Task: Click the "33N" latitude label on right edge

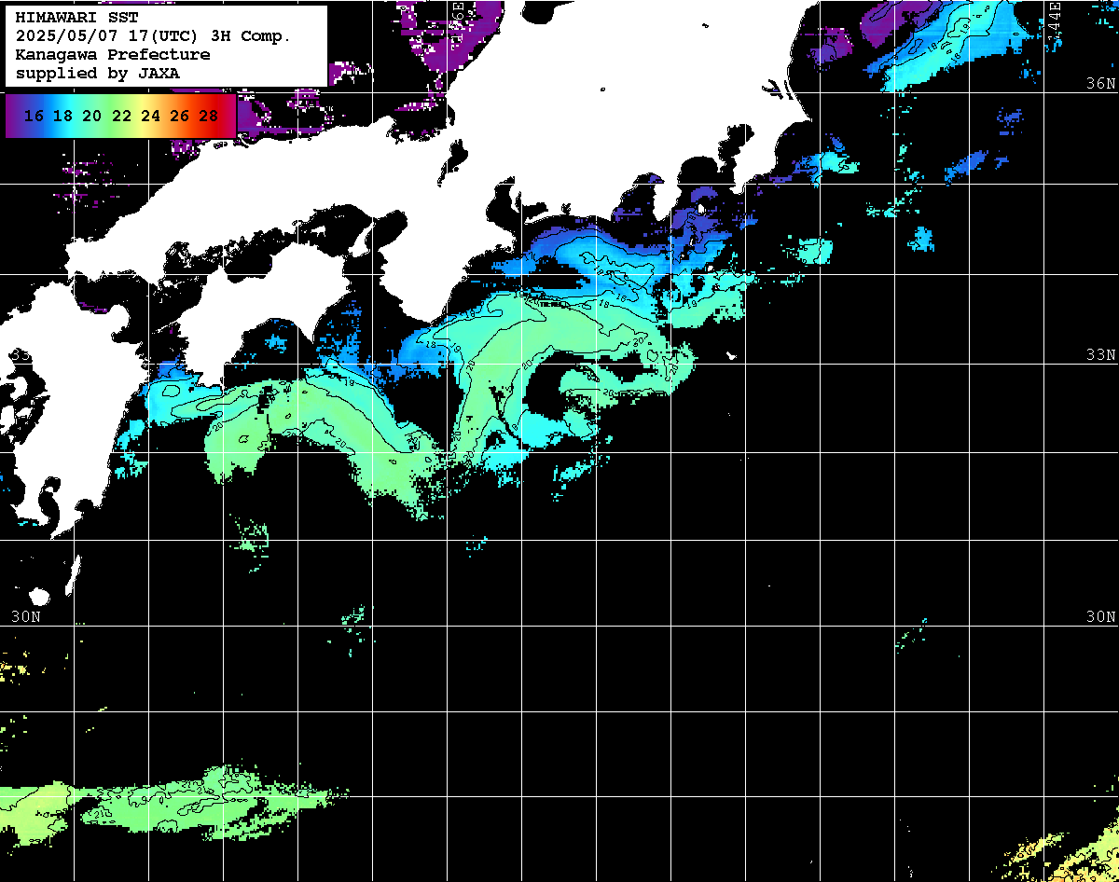Action: point(1100,355)
